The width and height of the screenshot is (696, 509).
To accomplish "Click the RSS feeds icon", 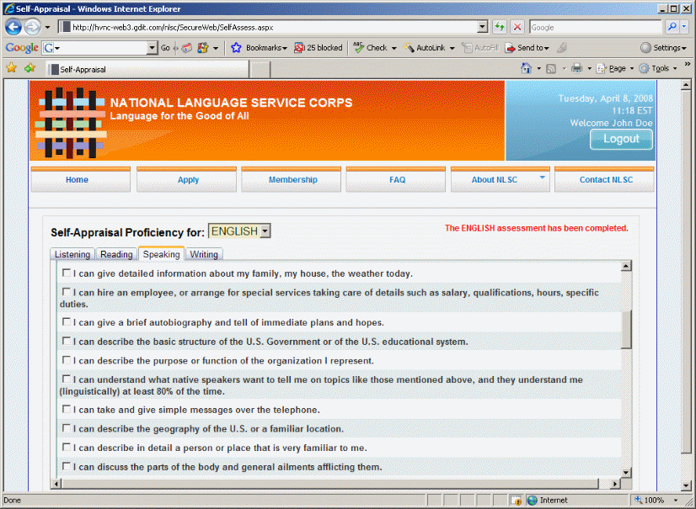I will point(551,68).
